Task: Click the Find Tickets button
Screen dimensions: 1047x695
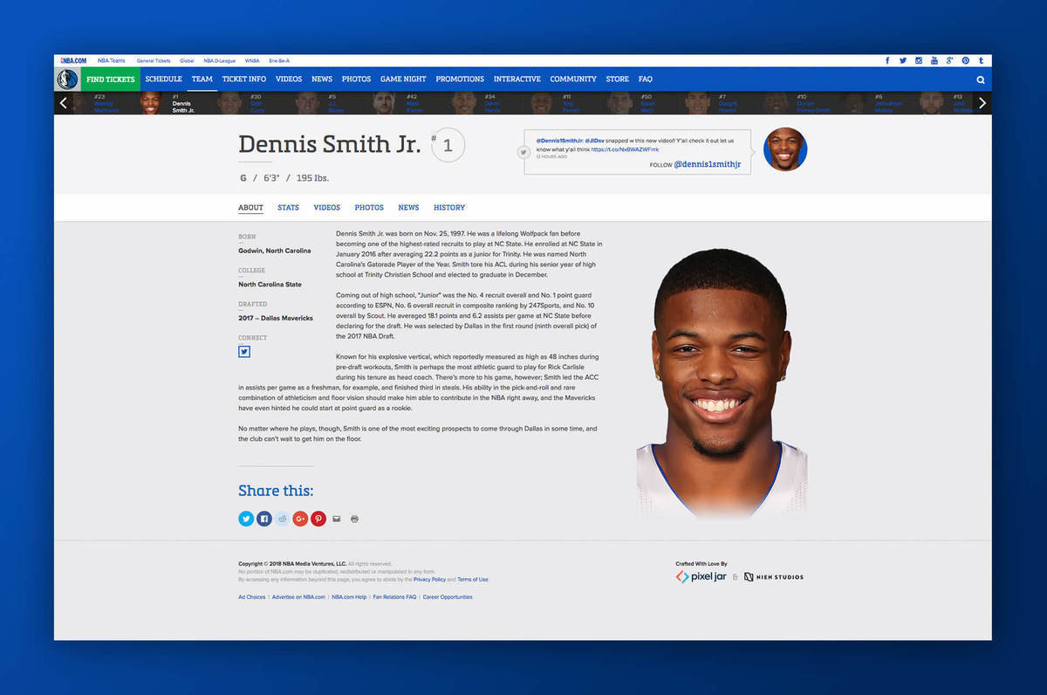Action: click(x=111, y=79)
